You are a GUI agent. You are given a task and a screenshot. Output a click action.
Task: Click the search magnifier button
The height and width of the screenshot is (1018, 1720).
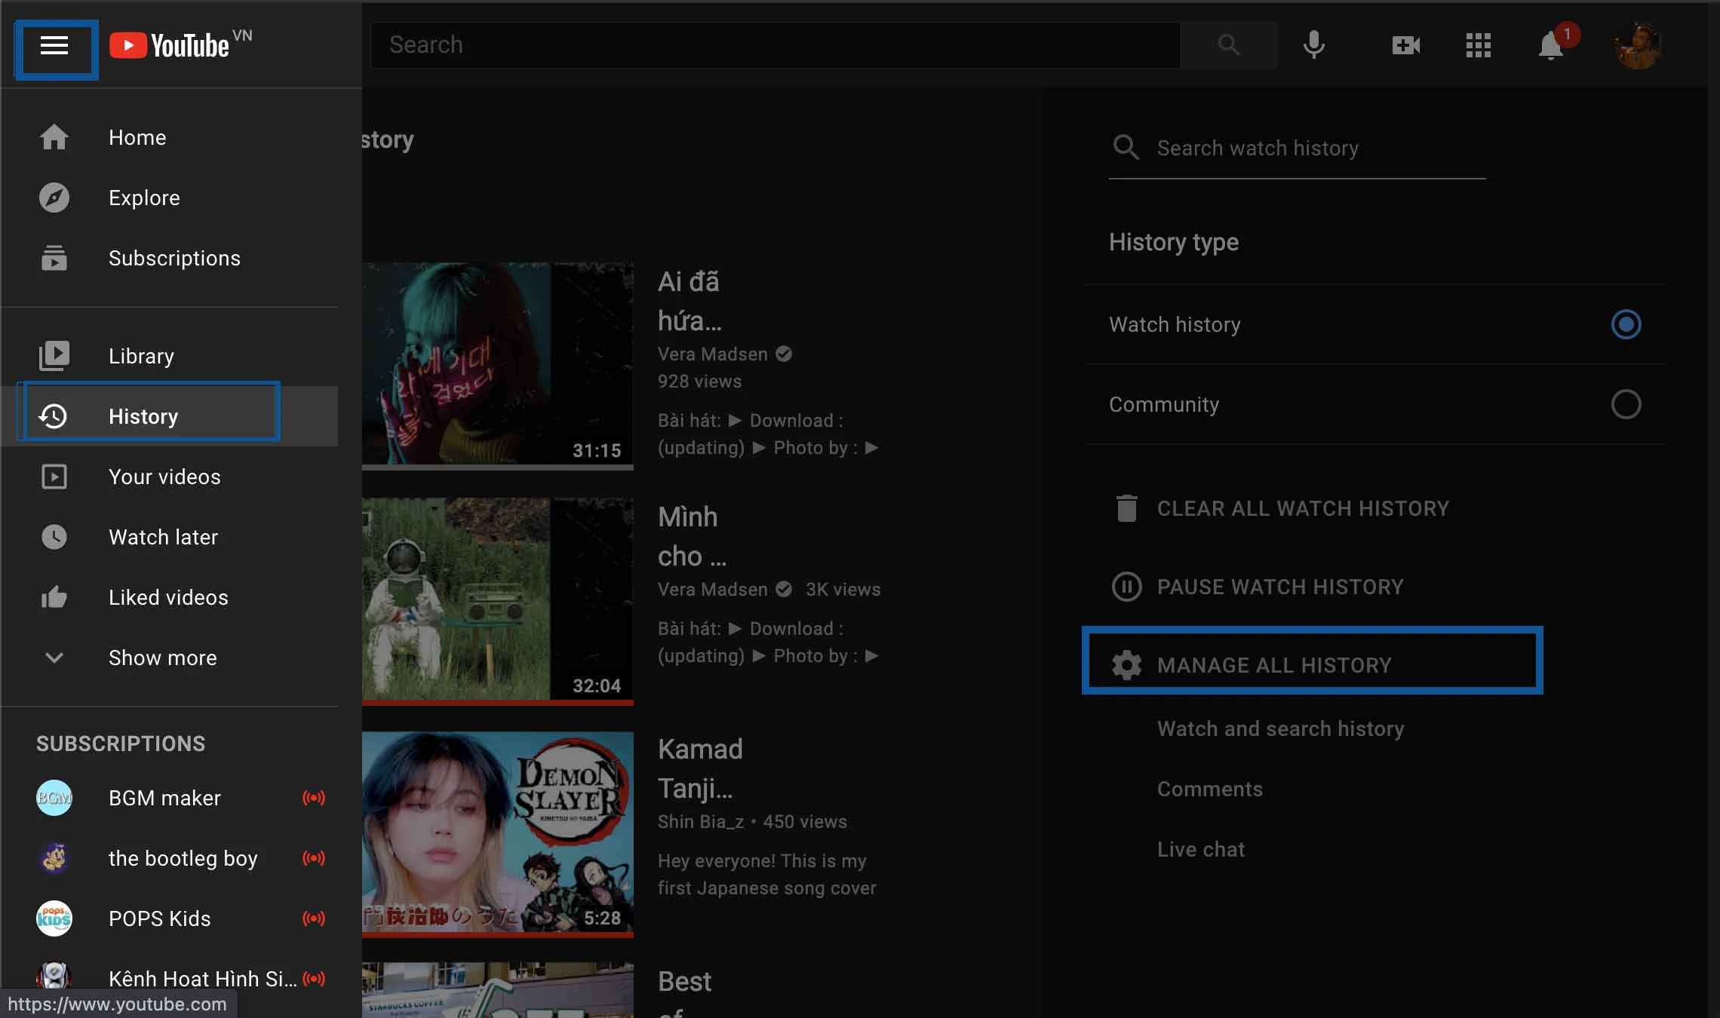tap(1229, 45)
